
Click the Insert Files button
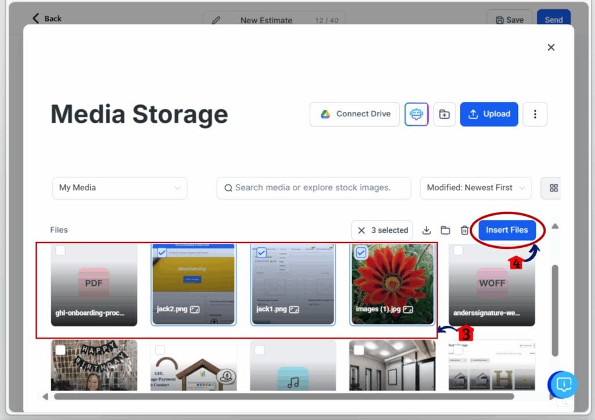[x=507, y=230]
